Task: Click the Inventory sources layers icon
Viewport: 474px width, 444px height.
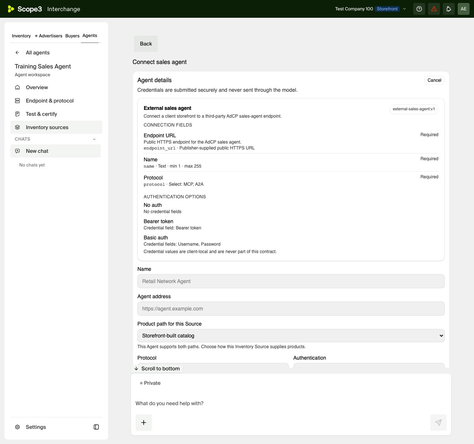Action: pos(17,127)
